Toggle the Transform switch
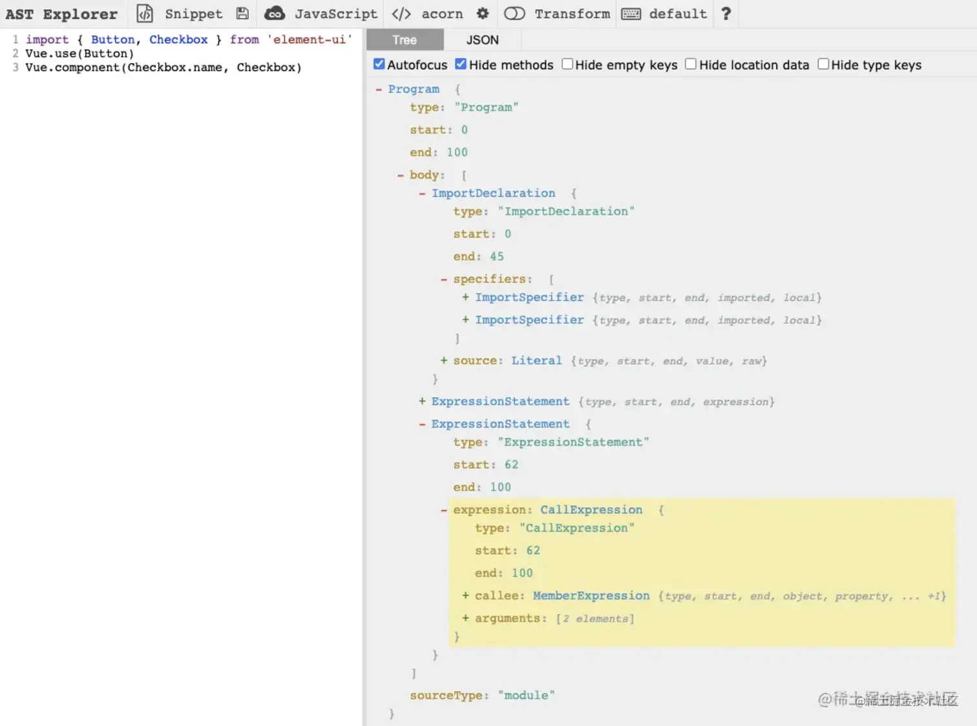Screen dimensions: 977x726 [x=514, y=14]
